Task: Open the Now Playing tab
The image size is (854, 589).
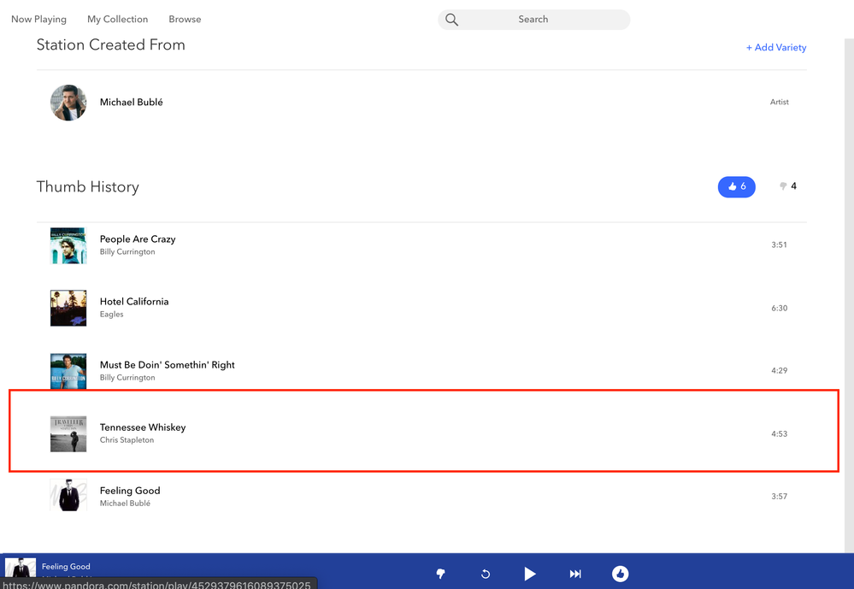Action: point(38,19)
